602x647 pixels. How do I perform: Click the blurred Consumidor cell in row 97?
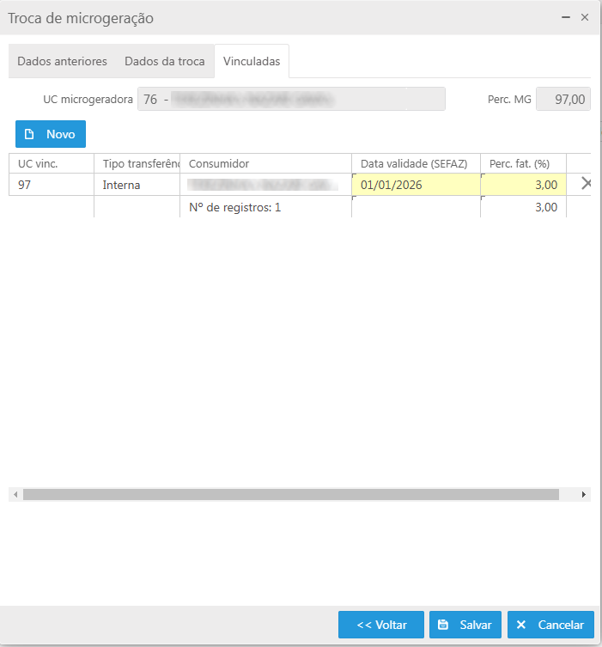[x=266, y=185]
